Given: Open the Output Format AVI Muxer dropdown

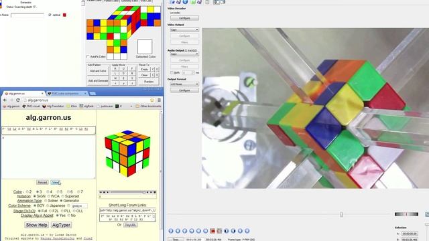Looking at the screenshot, I should tap(184, 84).
